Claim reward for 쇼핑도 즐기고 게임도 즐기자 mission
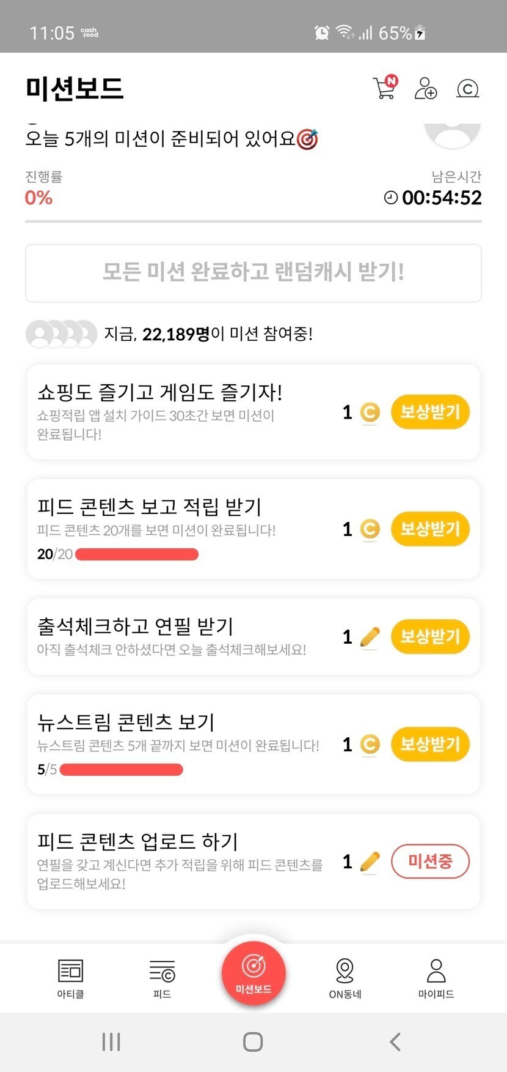Screen dimensions: 507x1072 point(430,412)
